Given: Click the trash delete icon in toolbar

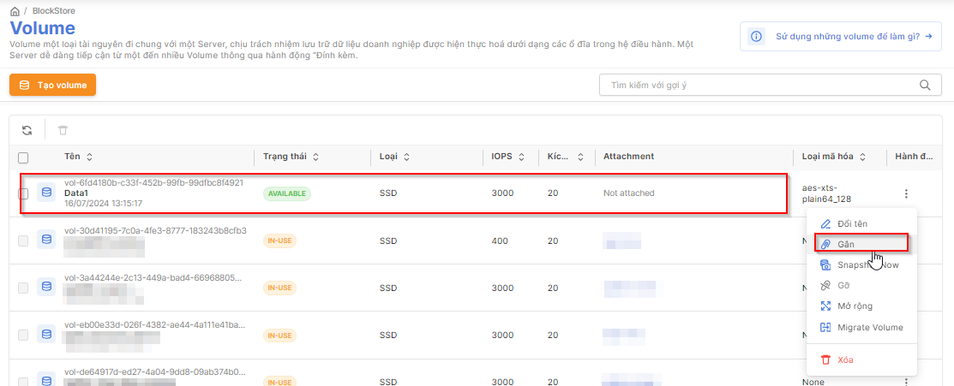Looking at the screenshot, I should click(x=63, y=130).
